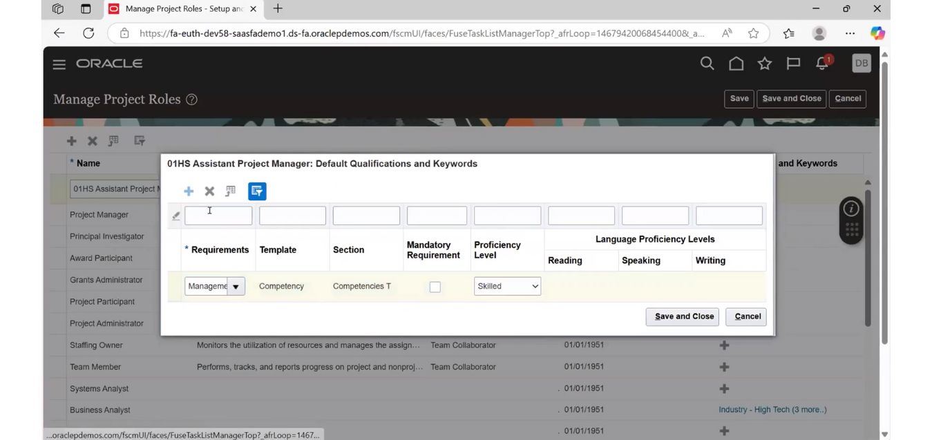The image size is (932, 440).
Task: Add a new requirement row
Action: 188,191
